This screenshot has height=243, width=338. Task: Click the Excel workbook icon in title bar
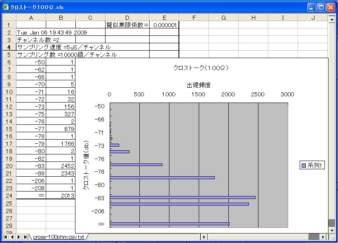(x=5, y=7)
